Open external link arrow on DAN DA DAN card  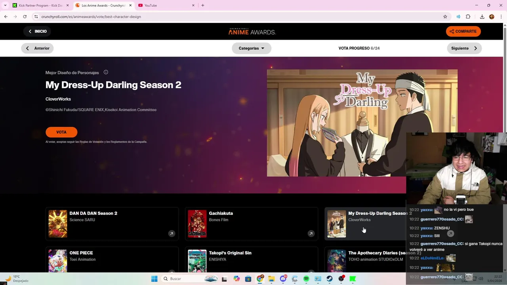click(x=172, y=234)
